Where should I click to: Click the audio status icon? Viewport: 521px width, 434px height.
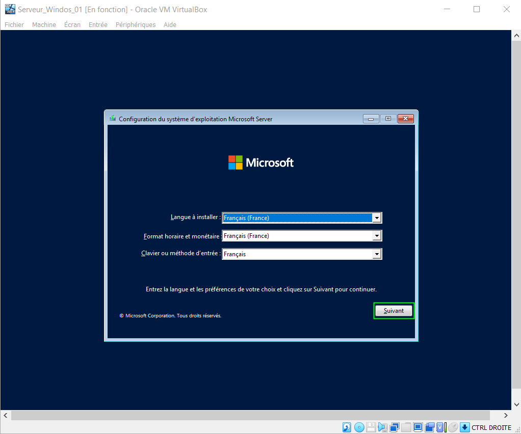pyautogui.click(x=382, y=427)
